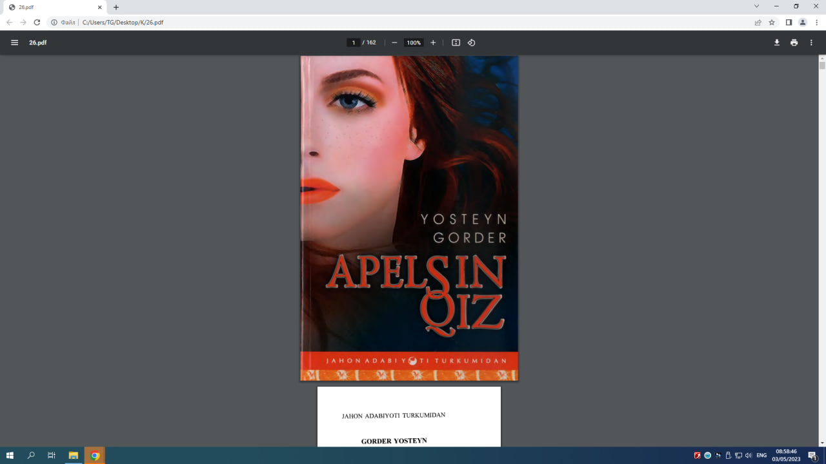The width and height of the screenshot is (826, 464).
Task: Click the scrollbar down arrow
Action: (x=822, y=443)
